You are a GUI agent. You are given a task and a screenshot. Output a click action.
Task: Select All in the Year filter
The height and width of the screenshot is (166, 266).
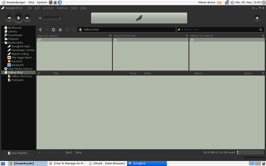74,40
